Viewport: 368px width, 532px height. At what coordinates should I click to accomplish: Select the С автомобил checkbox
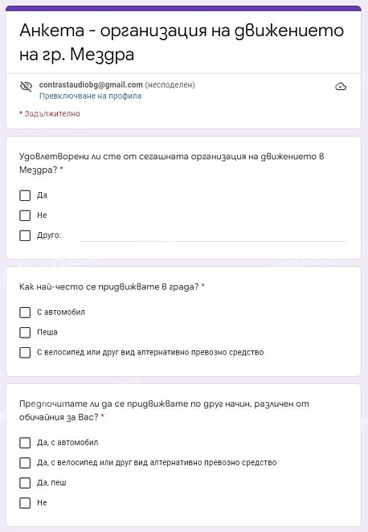(x=25, y=313)
